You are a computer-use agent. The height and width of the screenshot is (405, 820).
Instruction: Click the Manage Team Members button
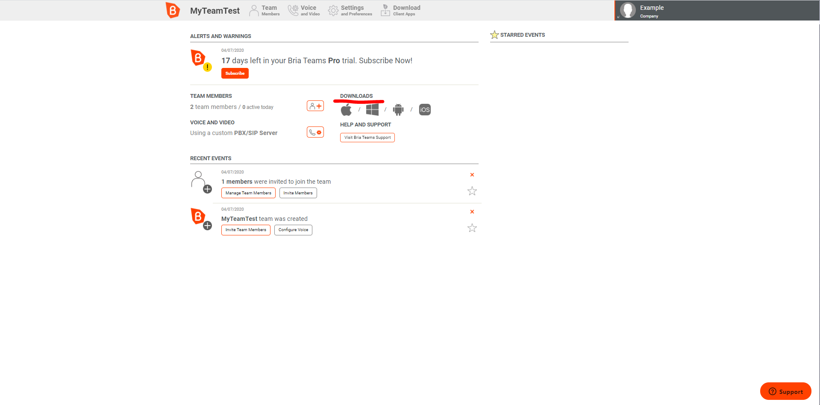[248, 193]
